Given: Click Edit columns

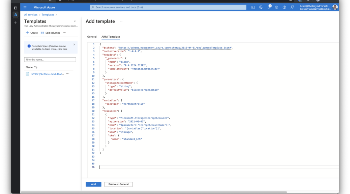Looking at the screenshot, I should coord(51,33).
